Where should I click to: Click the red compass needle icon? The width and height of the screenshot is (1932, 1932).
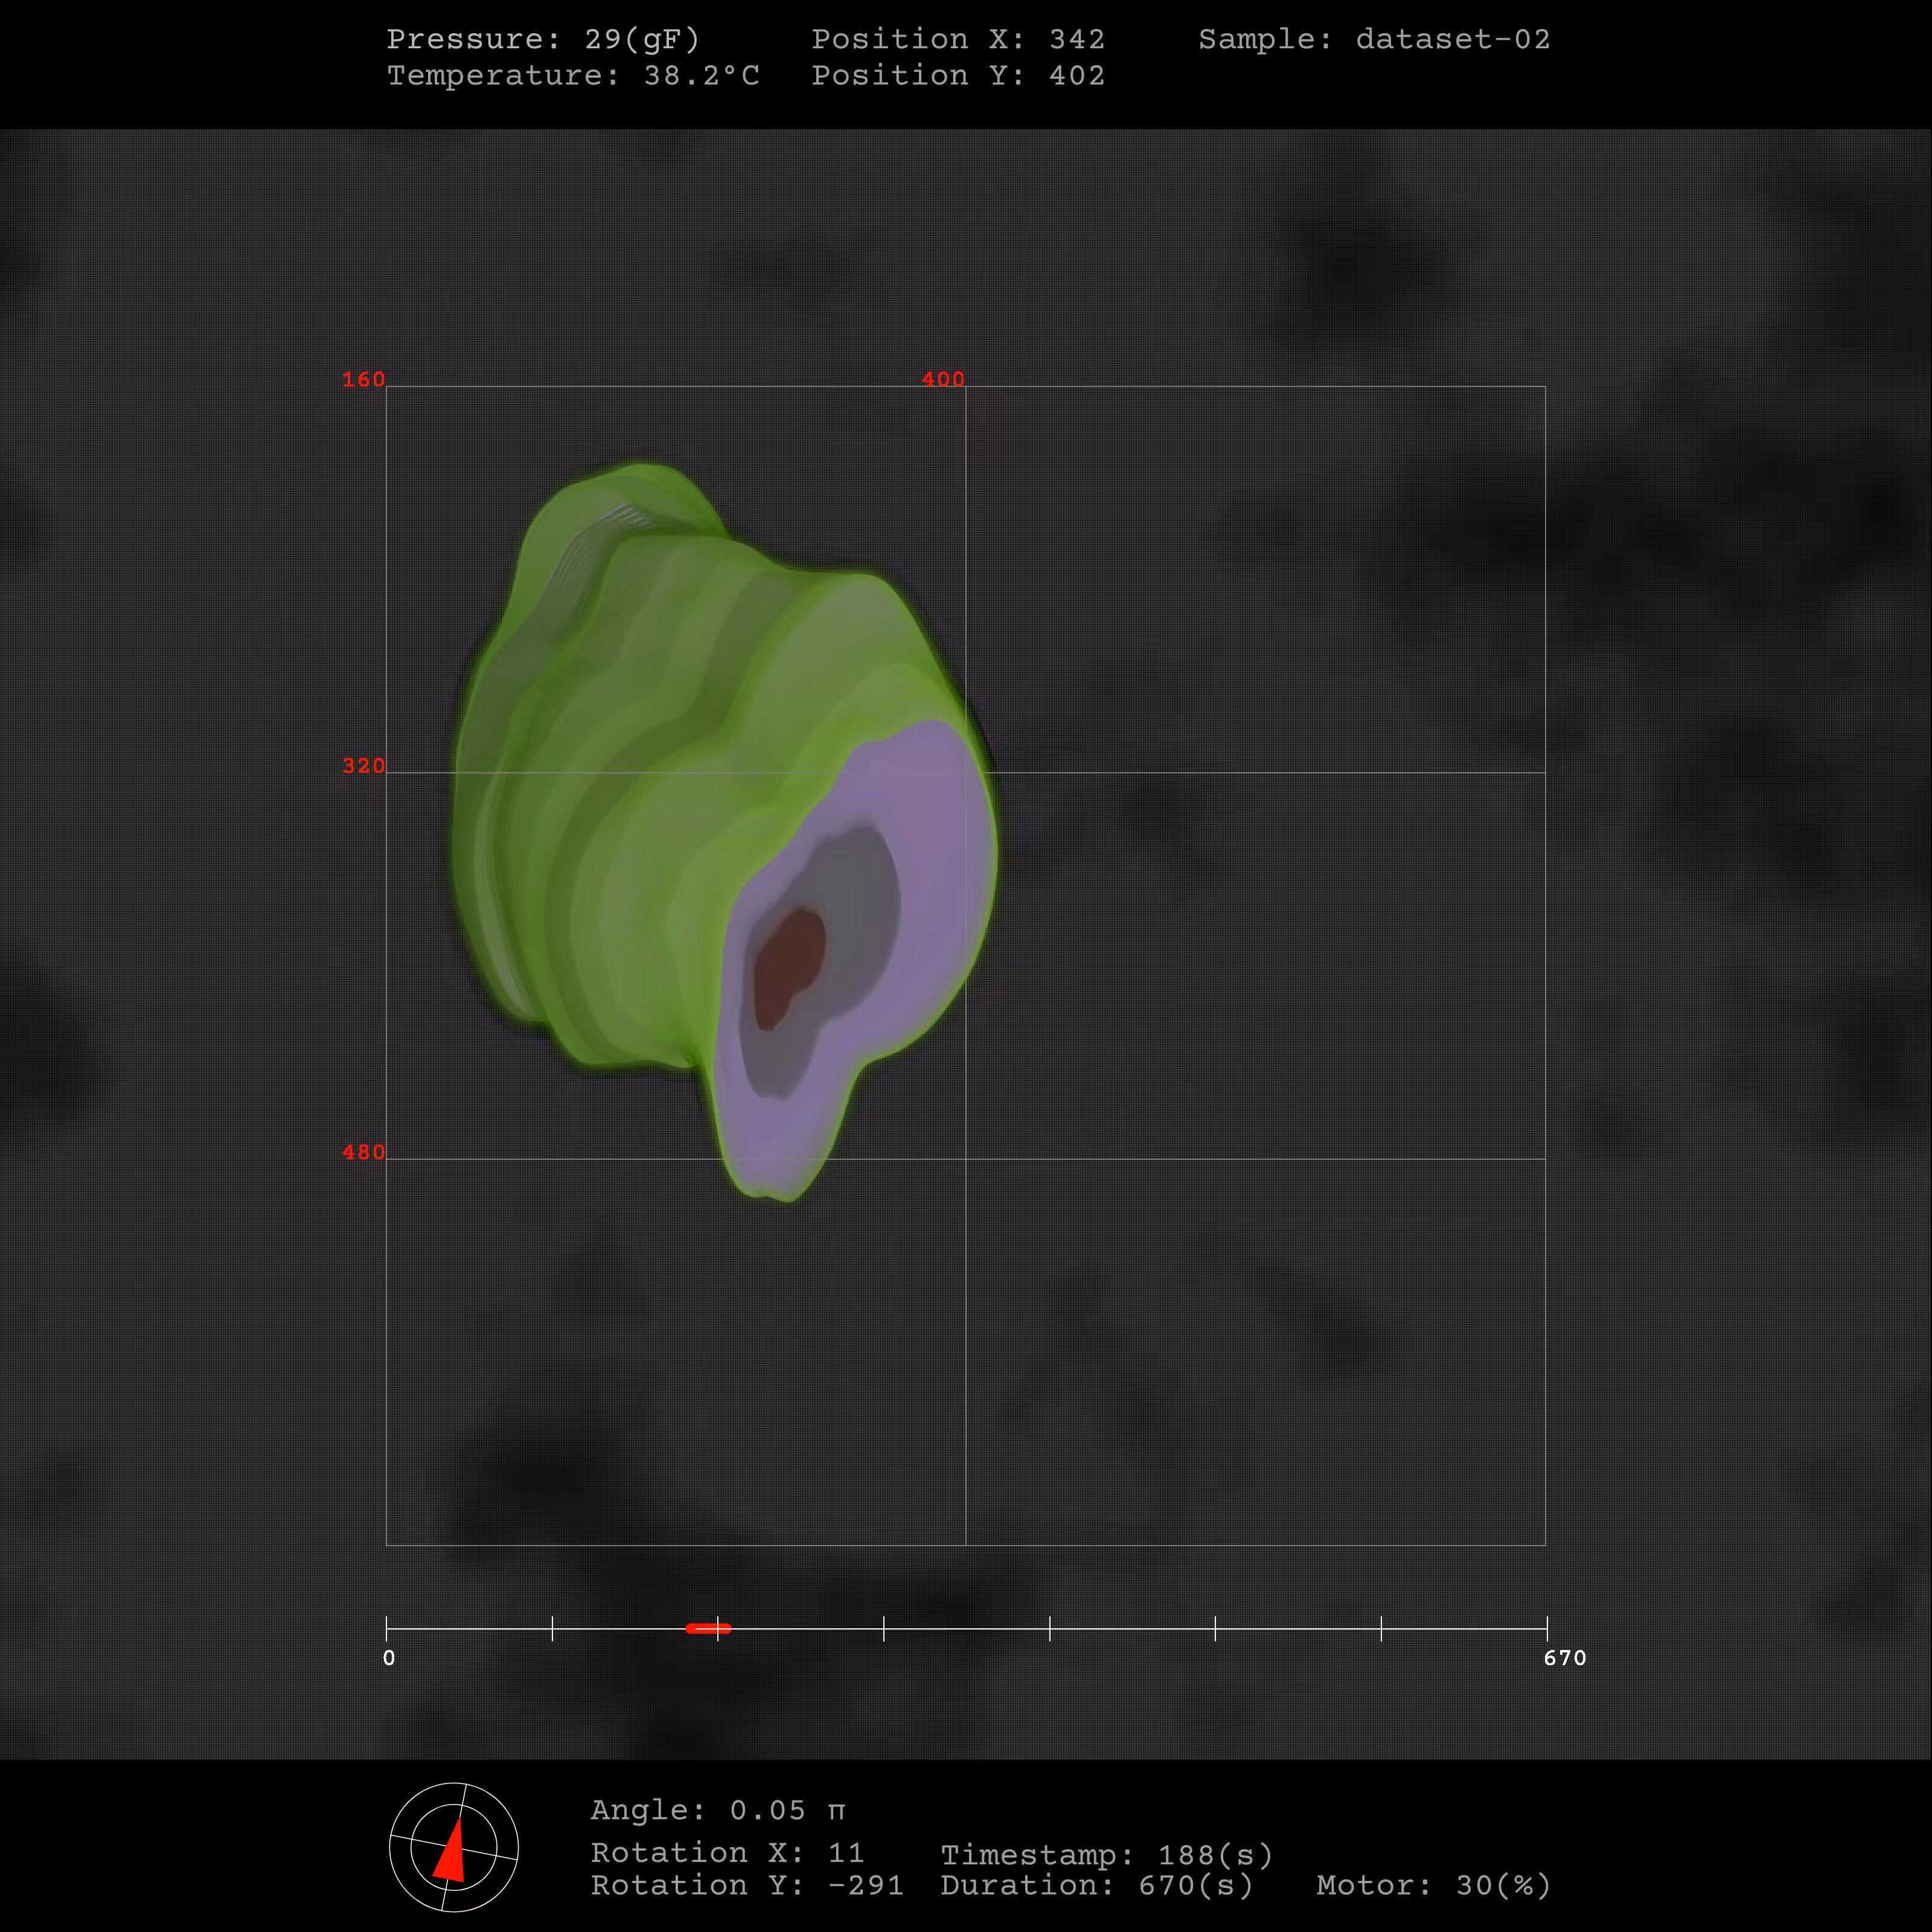(450, 1851)
